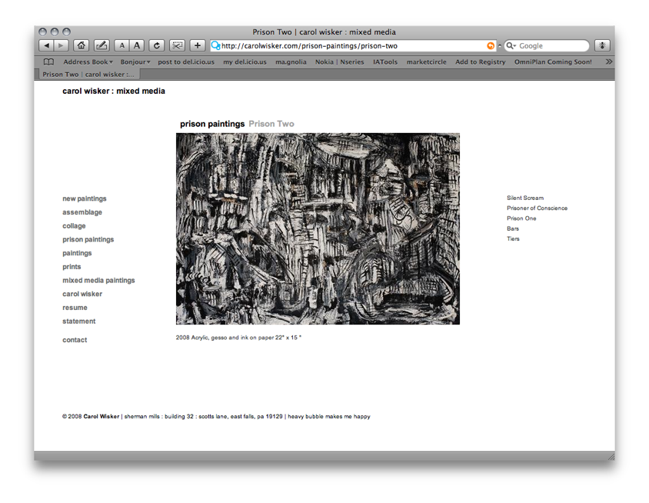The image size is (649, 503).
Task: Visit the collage section
Action: pos(74,226)
